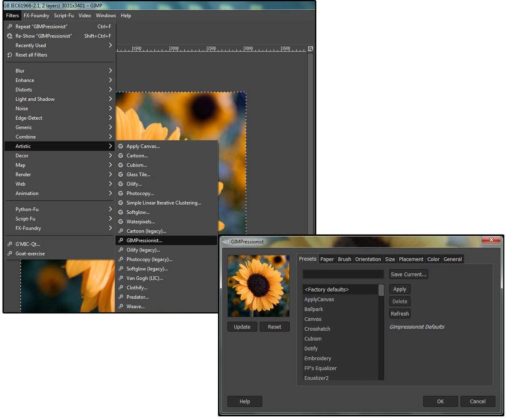This screenshot has height=418, width=506.
Task: Open the Filters menu in the menu bar
Action: pos(13,16)
